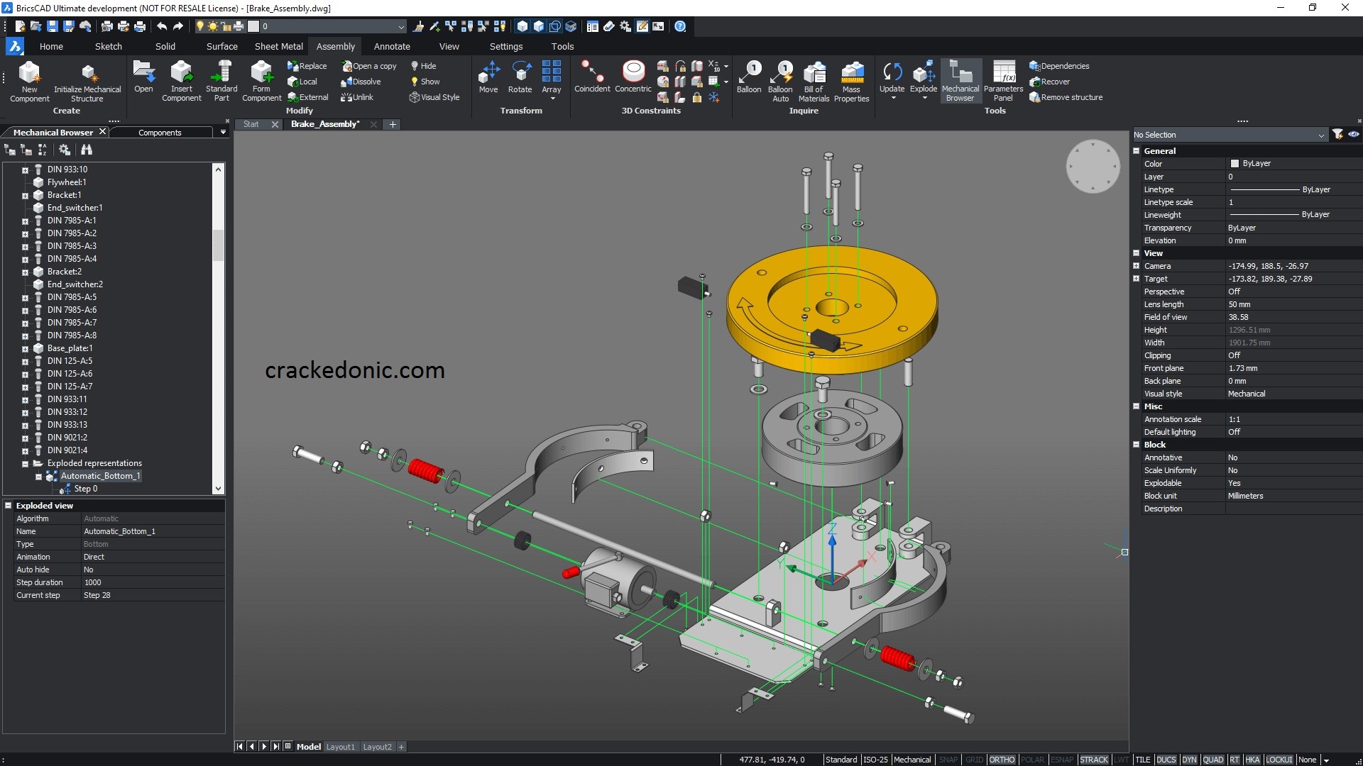This screenshot has height=766, width=1363.
Task: Enable STRACK mode in status bar
Action: tap(1095, 760)
